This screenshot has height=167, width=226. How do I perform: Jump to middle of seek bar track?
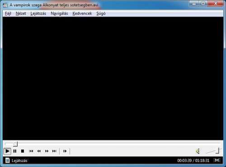tap(113, 144)
